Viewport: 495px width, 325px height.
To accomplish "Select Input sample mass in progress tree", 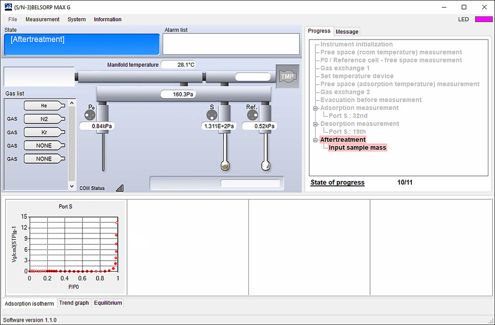I will coord(357,147).
